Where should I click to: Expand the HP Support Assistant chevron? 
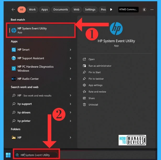coord(70,58)
